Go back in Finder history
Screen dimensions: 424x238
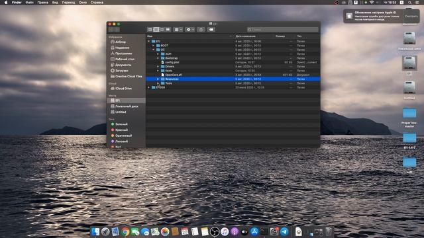pyautogui.click(x=111, y=29)
